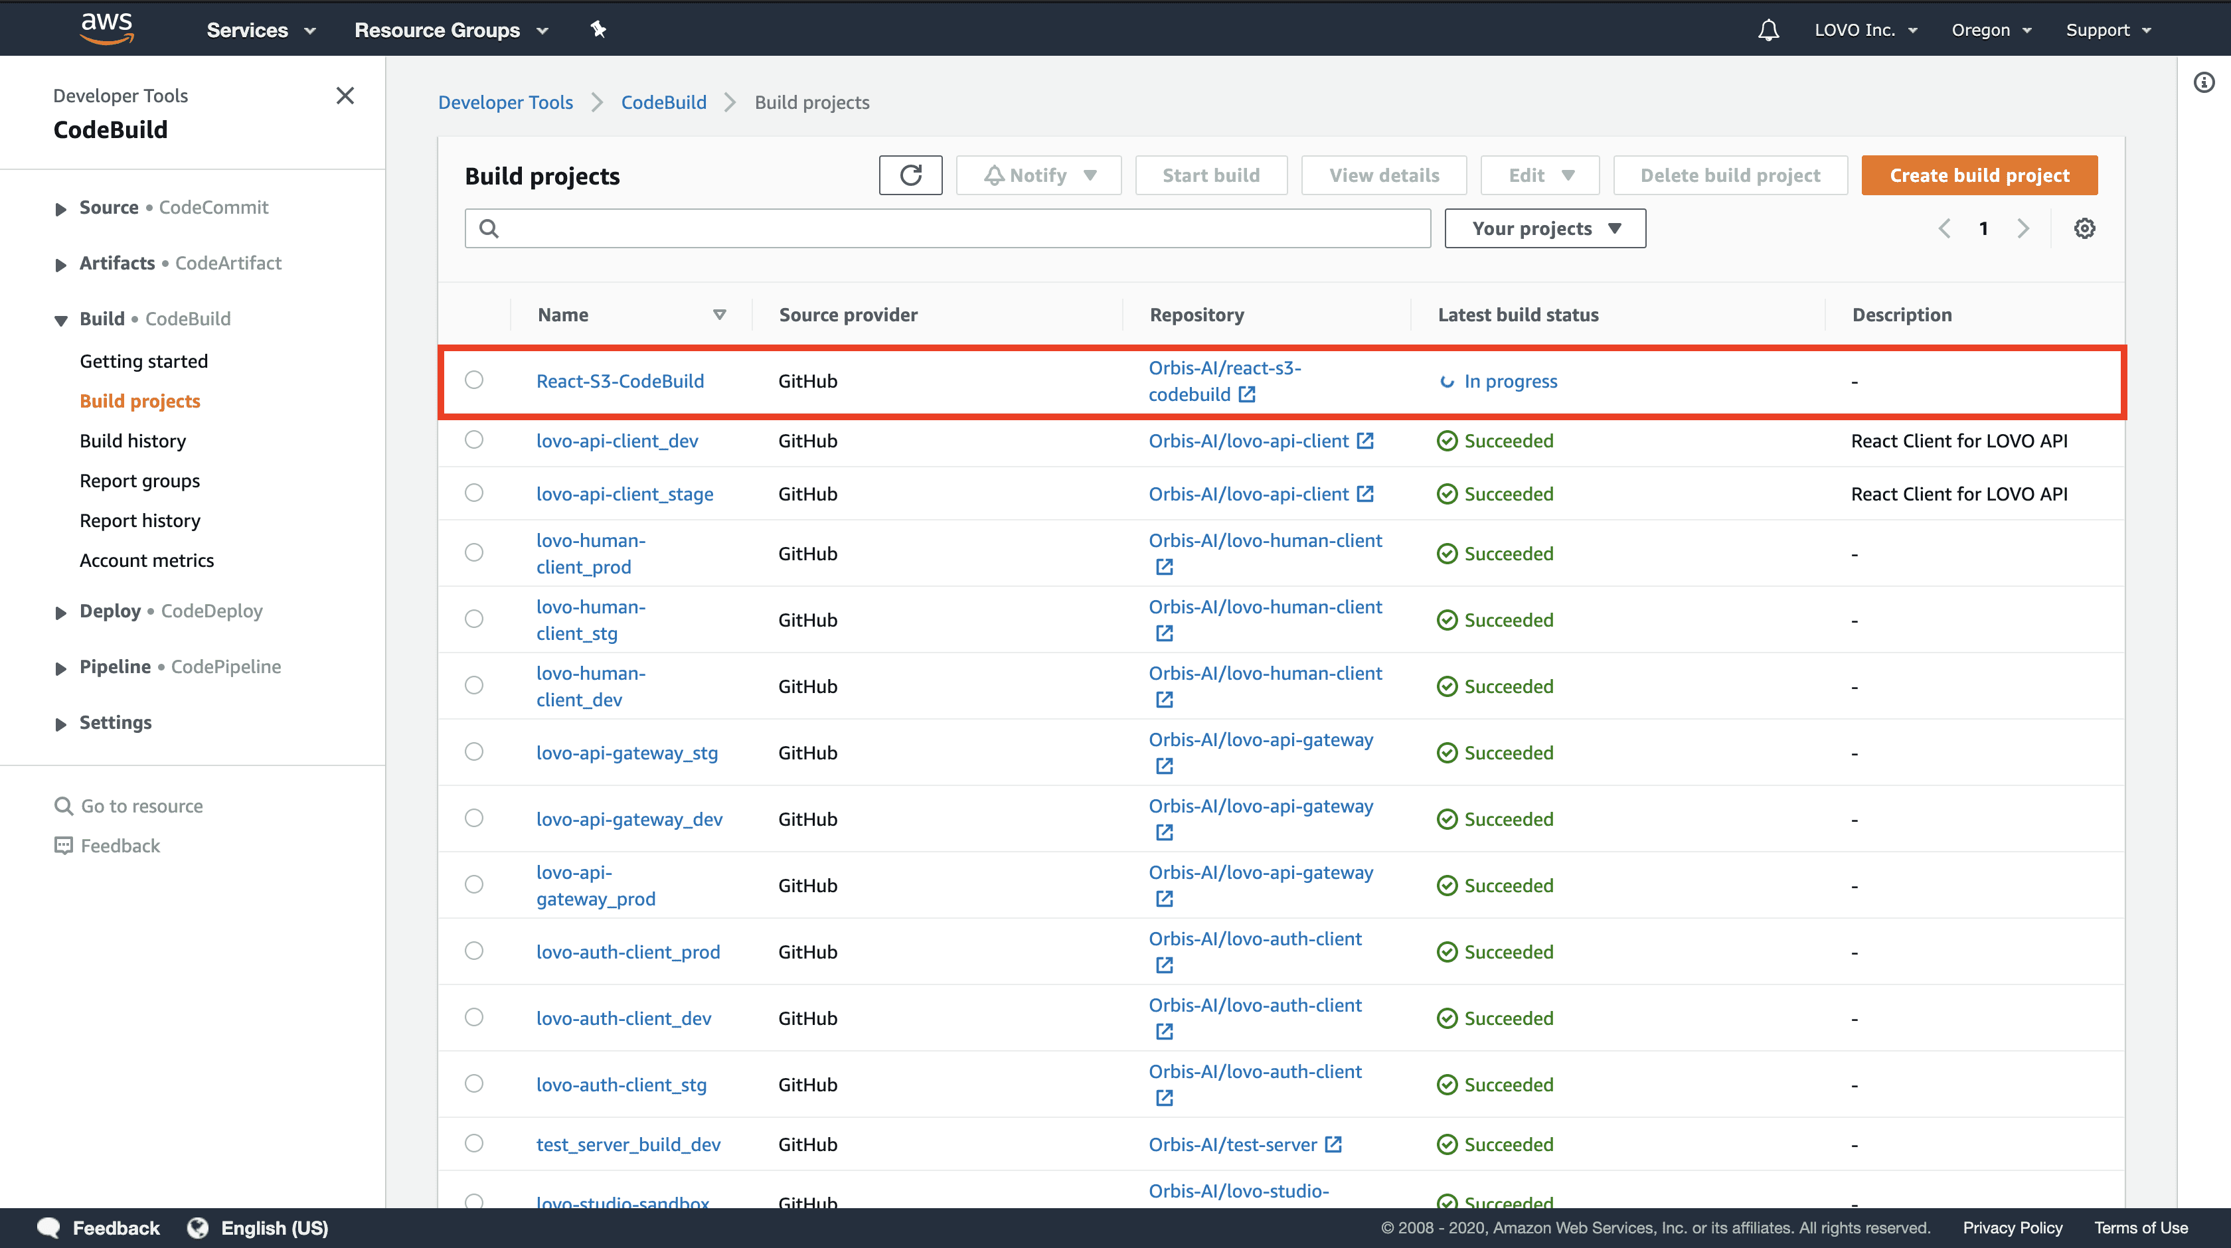The height and width of the screenshot is (1248, 2231).
Task: Open Report history in sidebar
Action: tap(139, 520)
